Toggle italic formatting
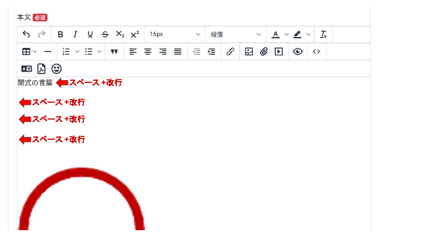422x237 pixels. pos(75,34)
